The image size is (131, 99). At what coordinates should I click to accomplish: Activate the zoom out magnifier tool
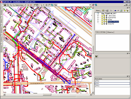pyautogui.click(x=13, y=5)
